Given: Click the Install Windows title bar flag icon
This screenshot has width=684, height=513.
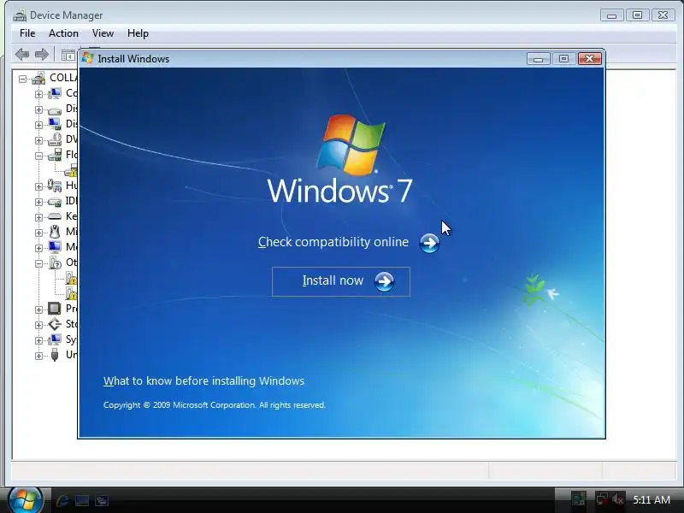Looking at the screenshot, I should [x=88, y=58].
